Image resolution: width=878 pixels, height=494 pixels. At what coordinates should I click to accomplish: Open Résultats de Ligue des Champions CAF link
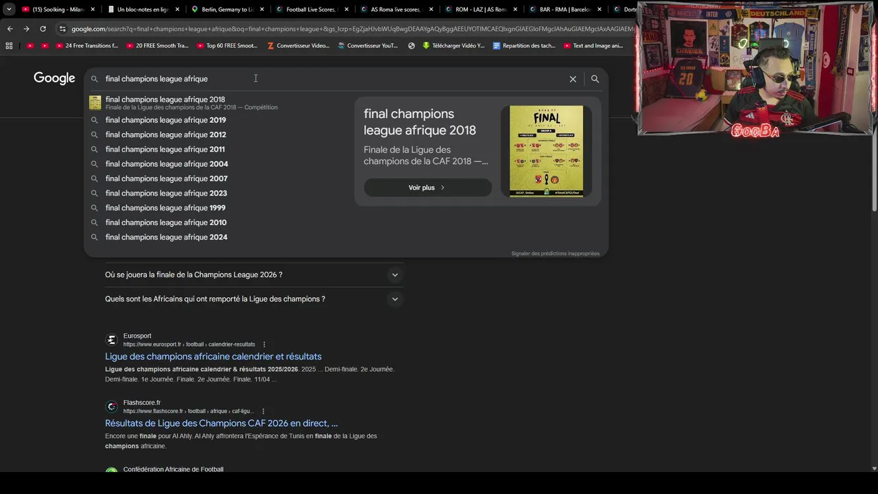(x=222, y=423)
